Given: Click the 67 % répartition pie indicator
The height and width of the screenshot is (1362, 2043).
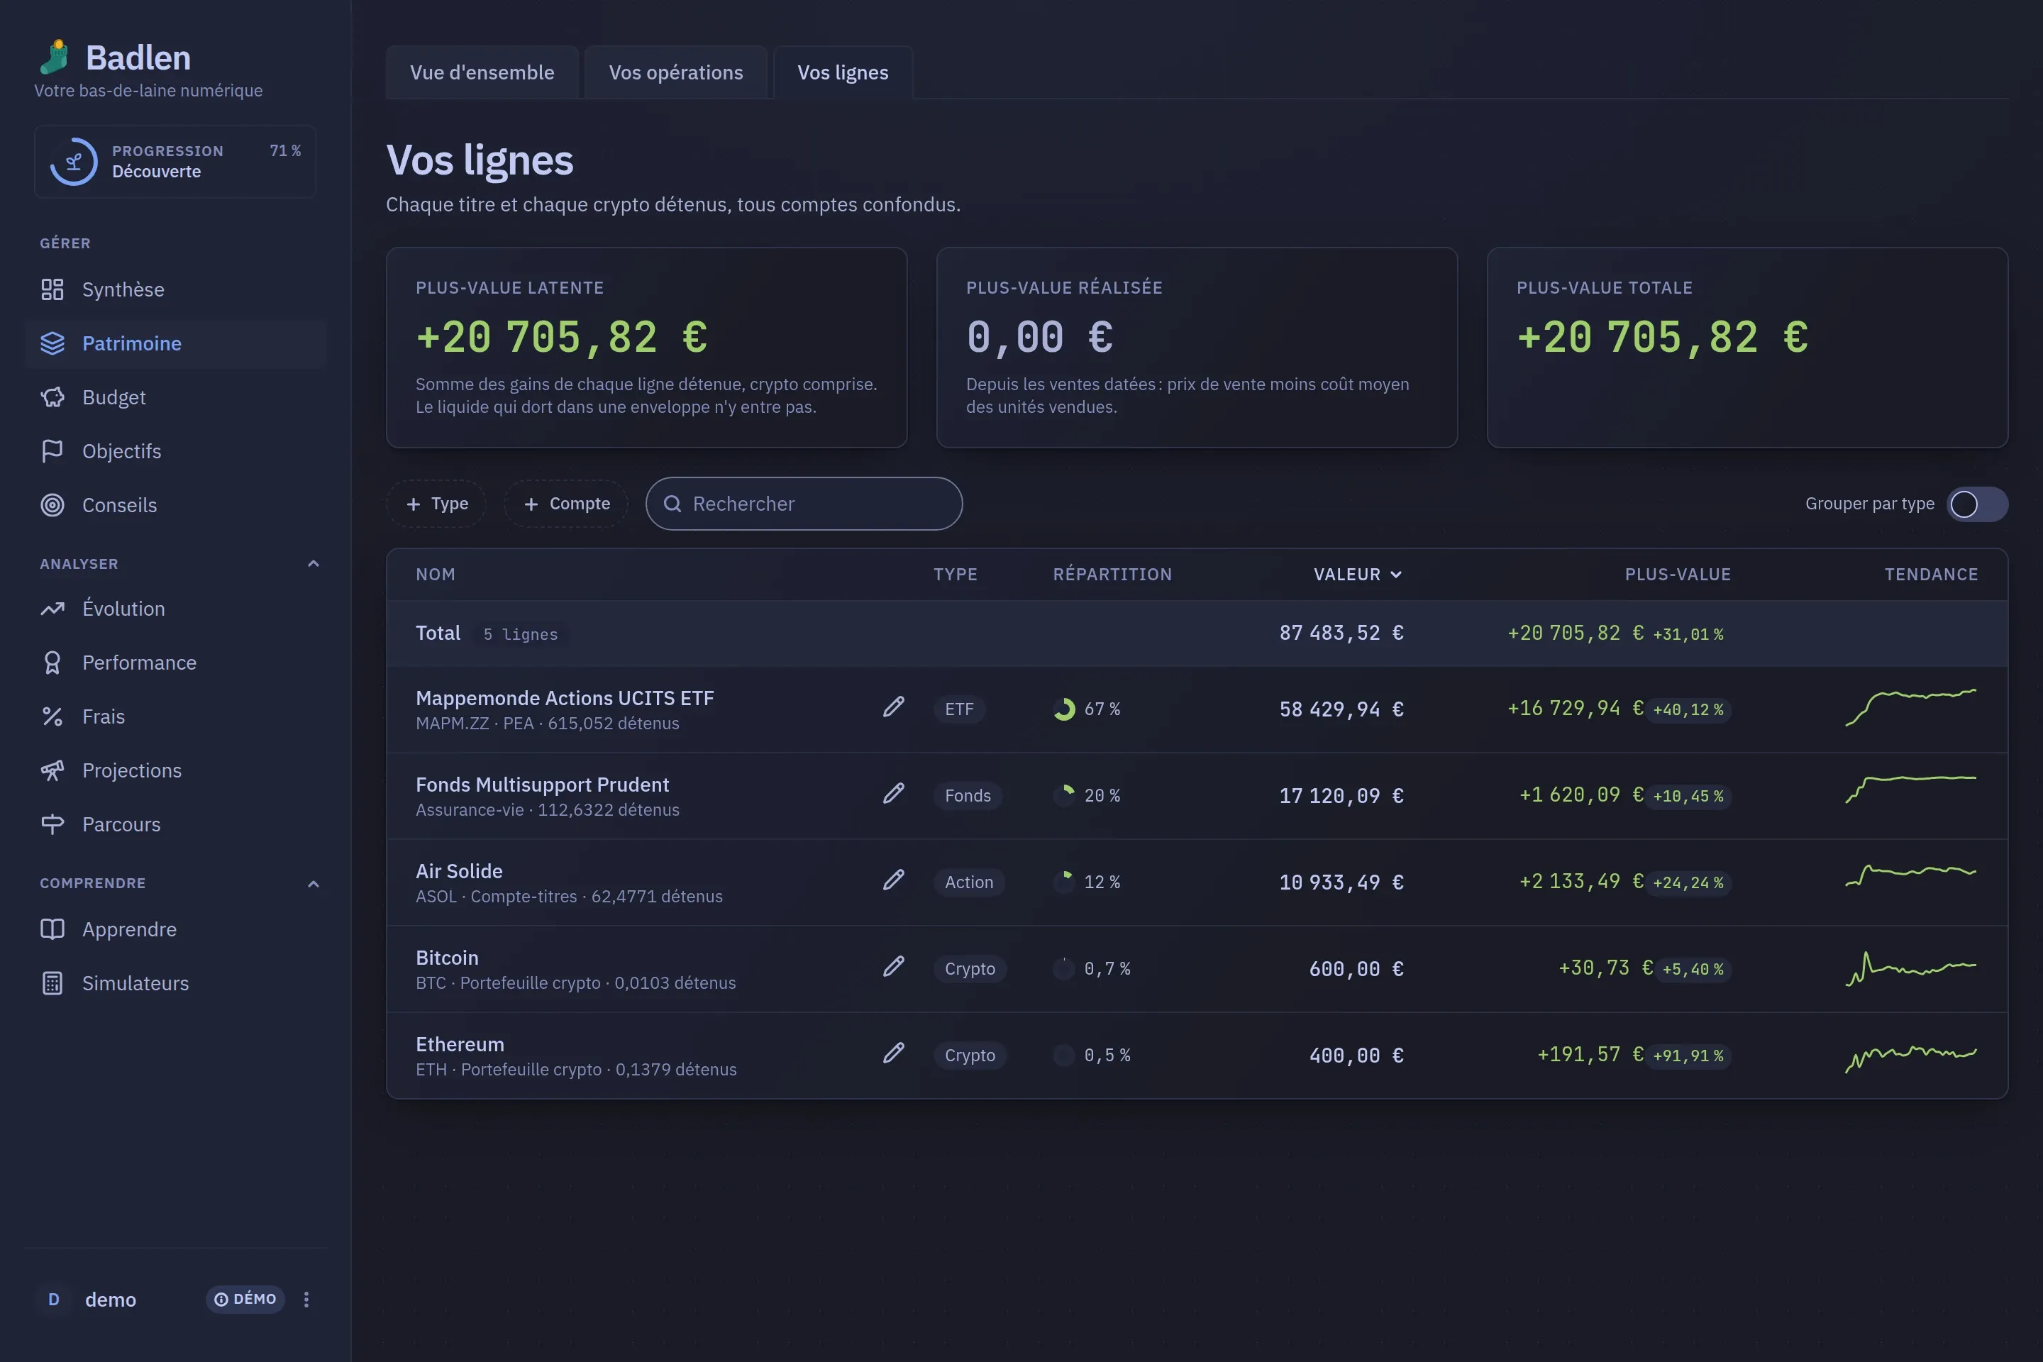Looking at the screenshot, I should [x=1064, y=709].
